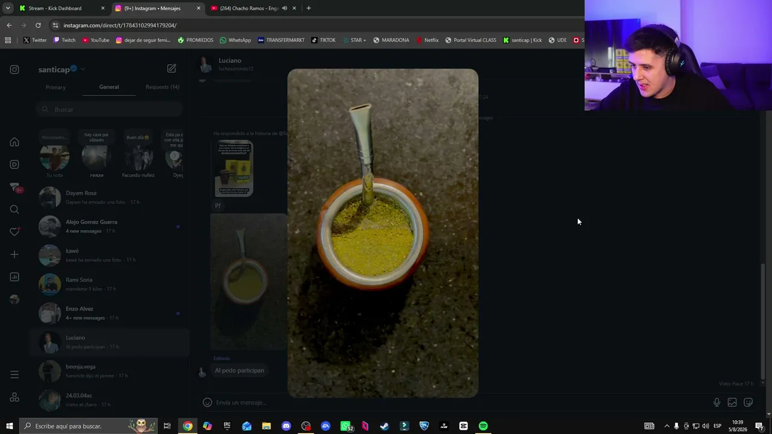
Task: Open the beenja.vega conversation
Action: [x=109, y=371]
